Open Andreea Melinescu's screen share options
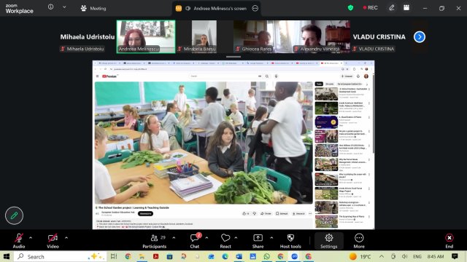This screenshot has height=262, width=467. (x=255, y=8)
